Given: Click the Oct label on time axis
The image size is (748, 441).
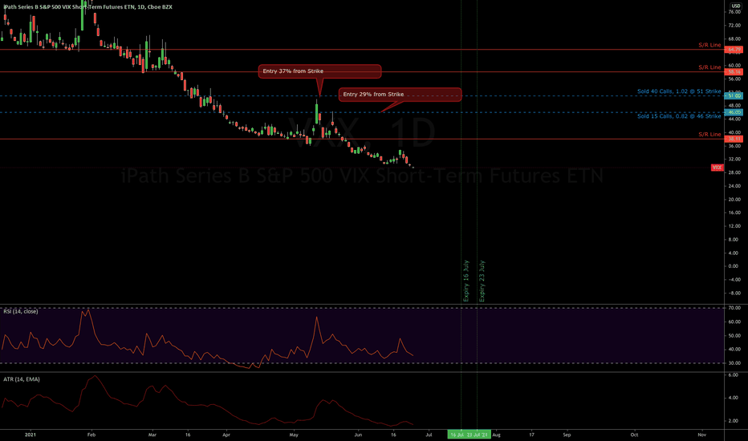Looking at the screenshot, I should tap(634, 435).
